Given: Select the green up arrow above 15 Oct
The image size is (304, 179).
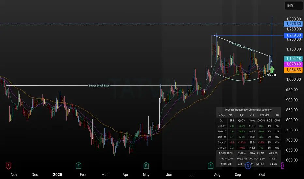Looking at the screenshot, I should tap(272, 69).
